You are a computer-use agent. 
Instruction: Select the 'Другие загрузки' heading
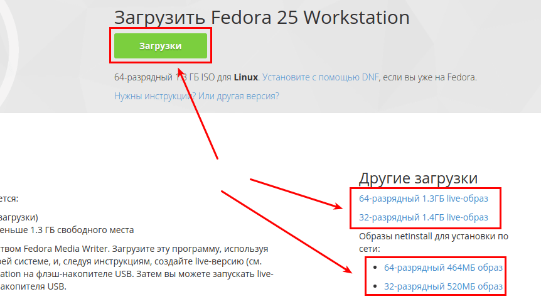point(418,178)
